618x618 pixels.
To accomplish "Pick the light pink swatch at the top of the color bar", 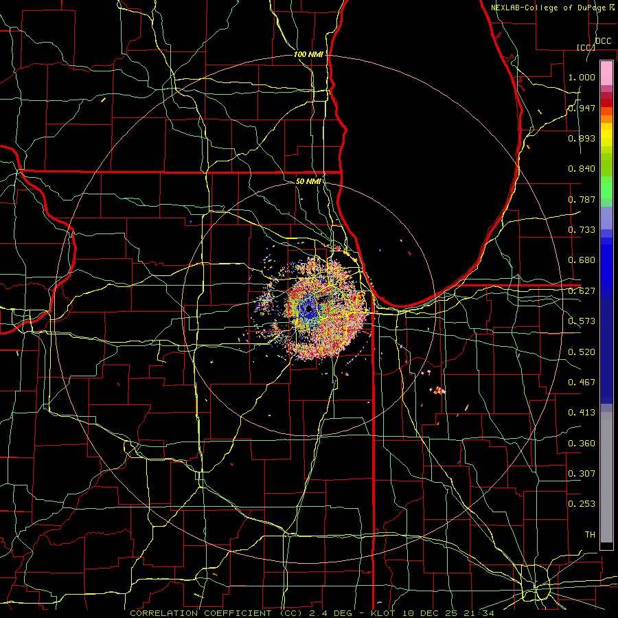I will [606, 73].
